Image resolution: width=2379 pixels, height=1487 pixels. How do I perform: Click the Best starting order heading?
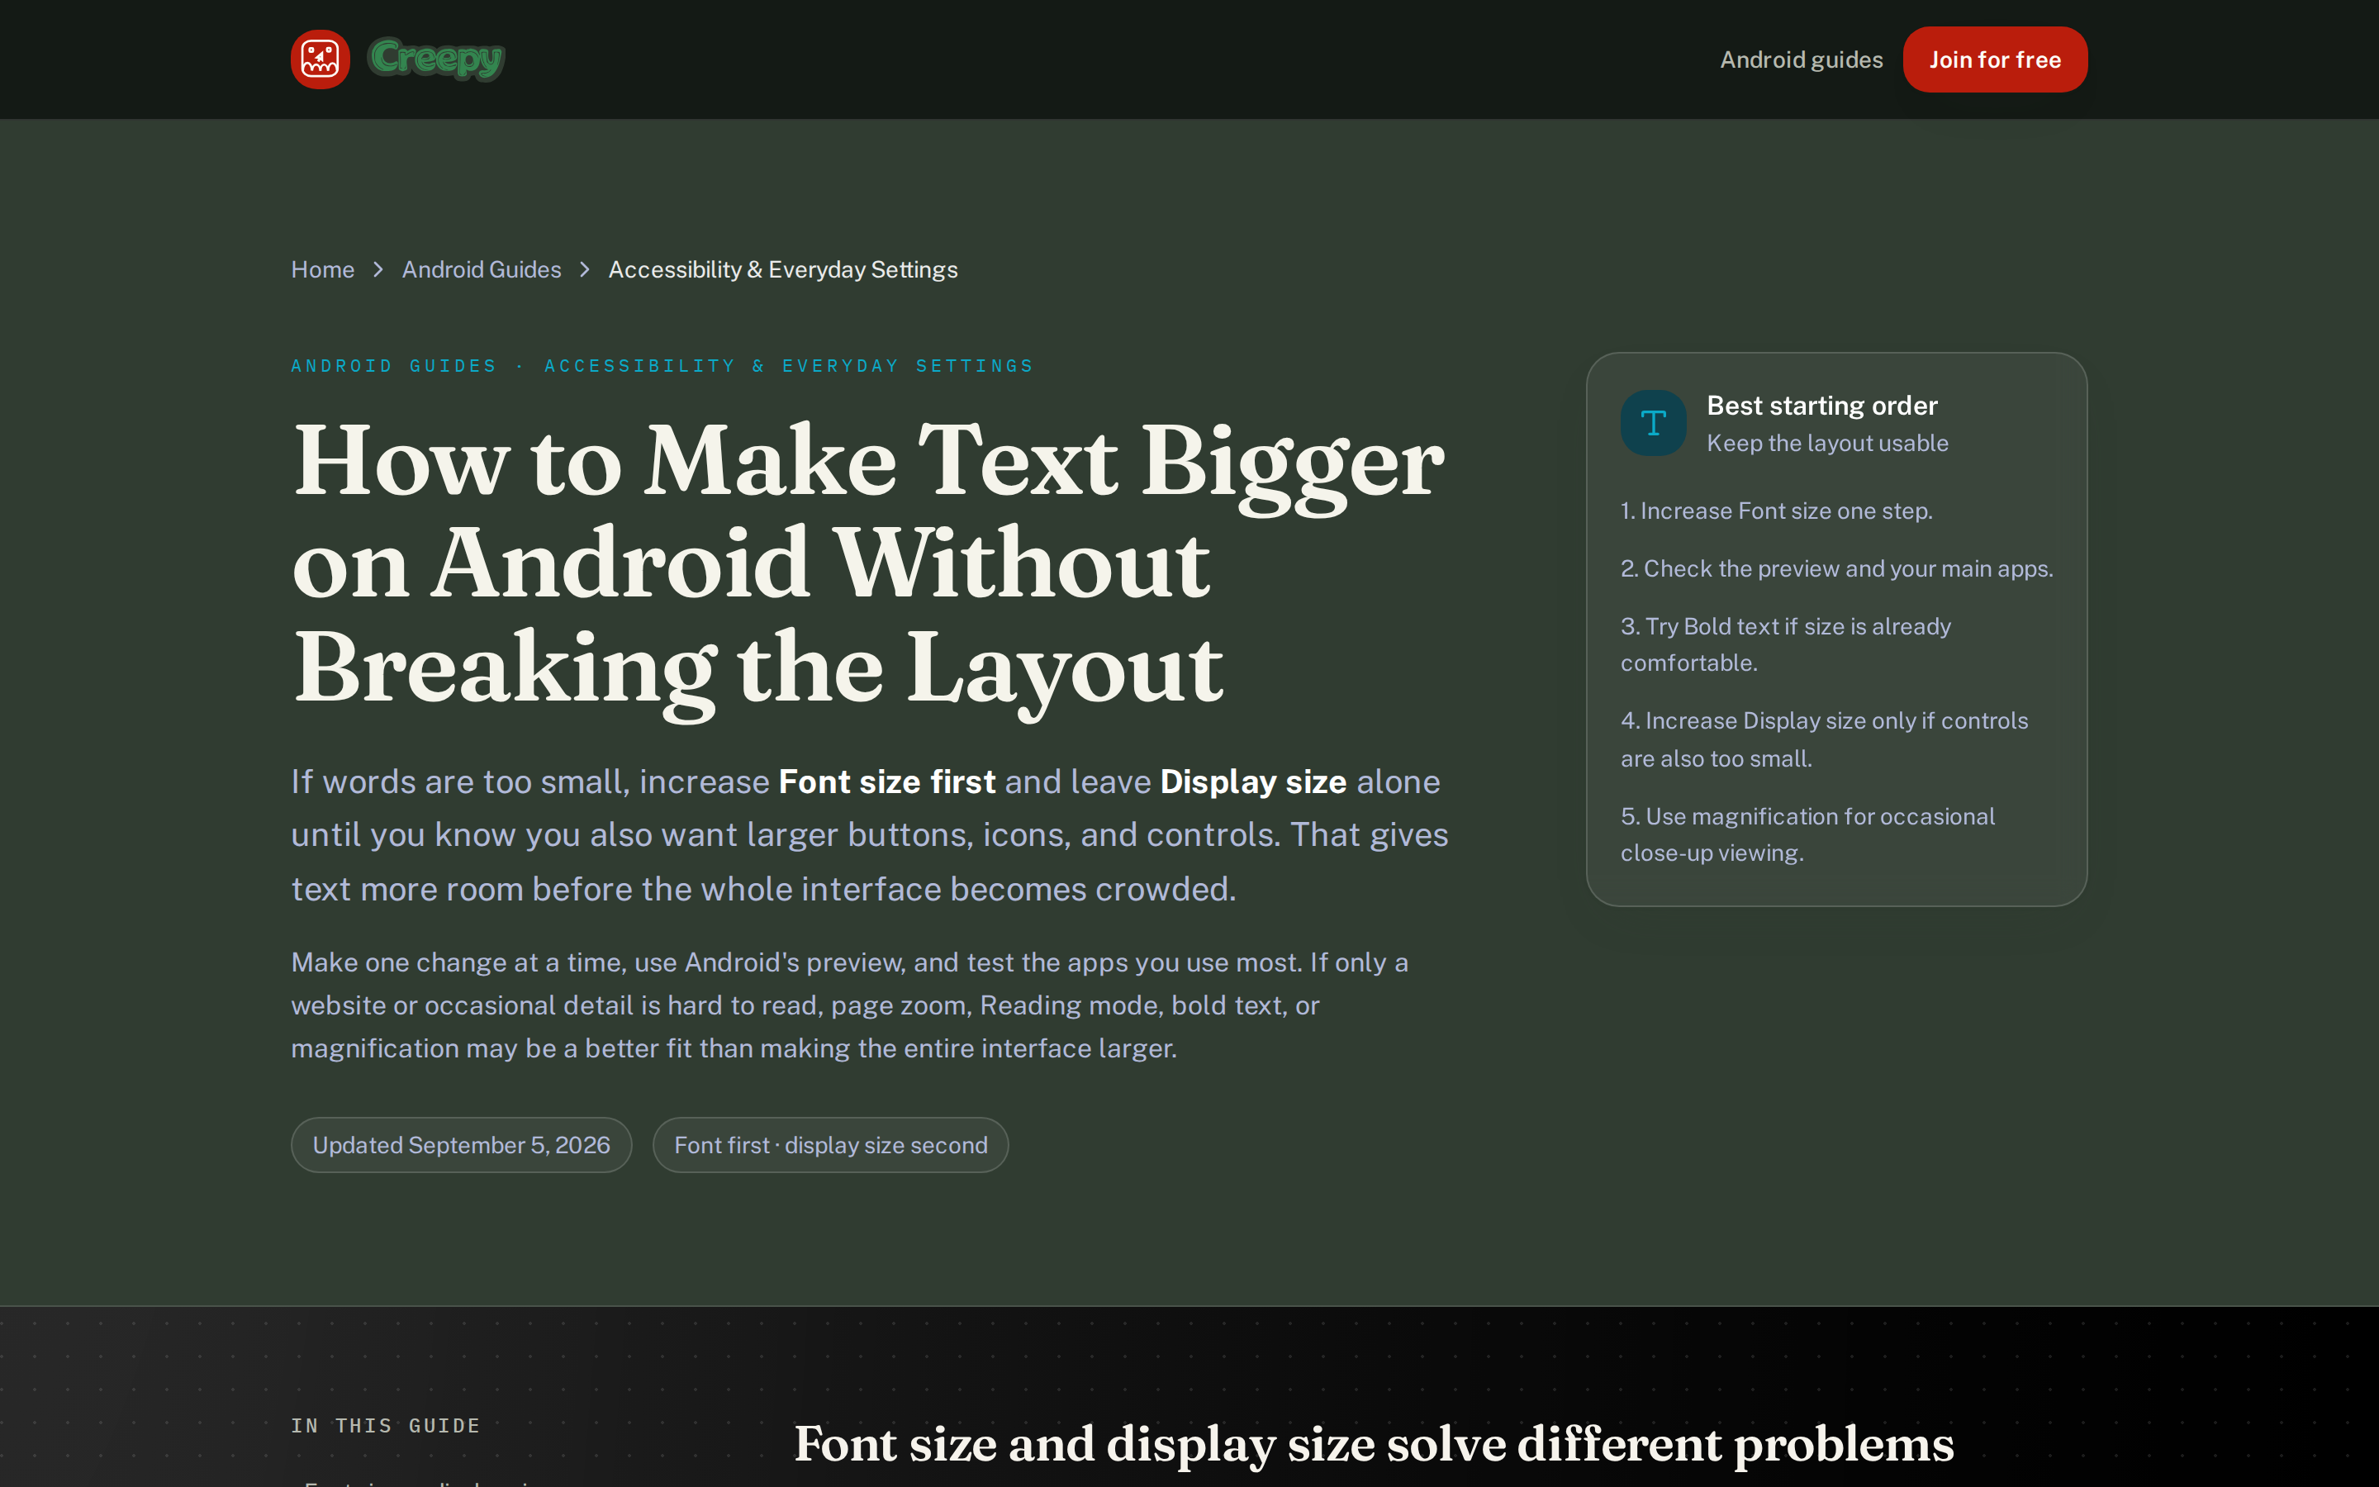coord(1821,405)
